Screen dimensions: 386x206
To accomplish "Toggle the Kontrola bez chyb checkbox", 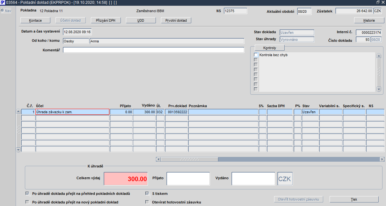I will pos(256,55).
